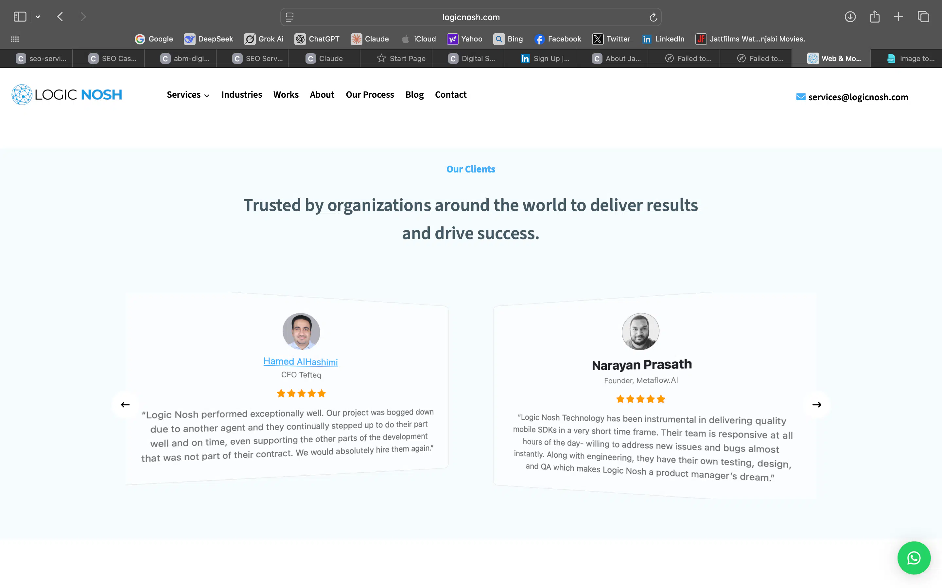Toggle the browser sidebar
Viewport: 942px width, 588px height.
[x=20, y=17]
